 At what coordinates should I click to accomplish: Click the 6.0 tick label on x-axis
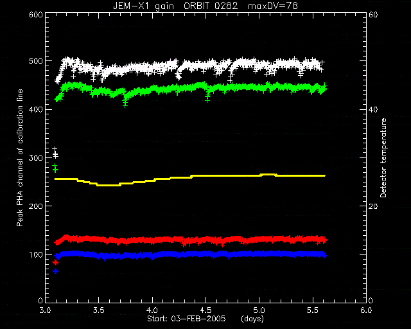click(x=366, y=310)
